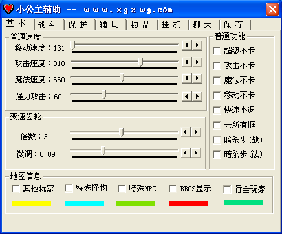This screenshot has width=282, height=234.
Task: Tick the BBOS显示 checkbox
Action: point(173,189)
